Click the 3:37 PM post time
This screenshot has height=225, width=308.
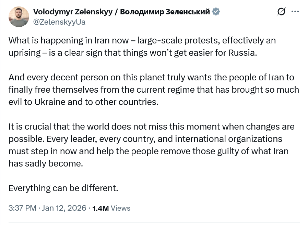coord(22,208)
